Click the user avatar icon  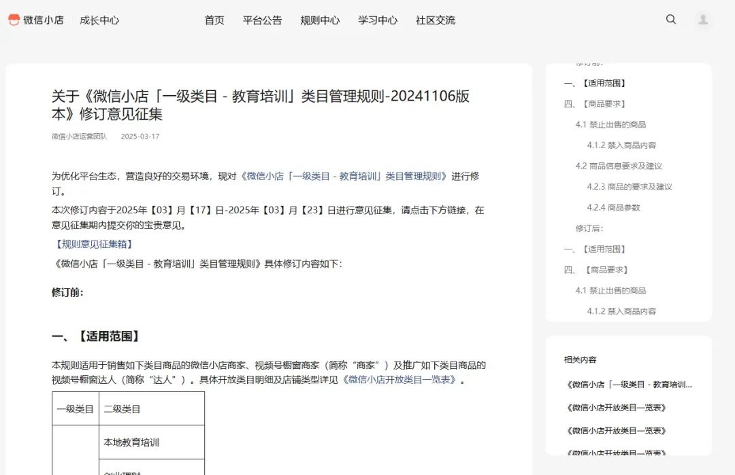pos(702,20)
